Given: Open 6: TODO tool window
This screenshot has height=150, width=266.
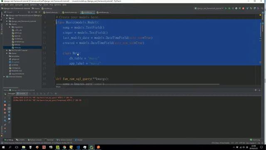Looking at the screenshot, I should 20,140.
